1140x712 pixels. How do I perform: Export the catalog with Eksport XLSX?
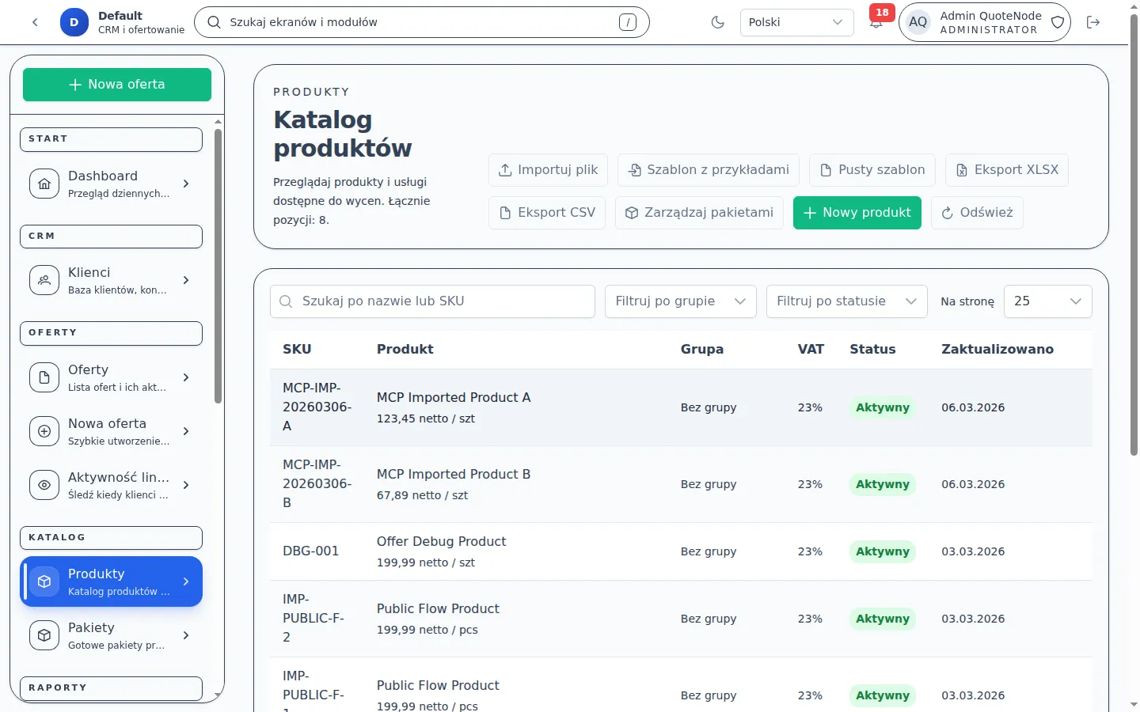(x=1006, y=169)
